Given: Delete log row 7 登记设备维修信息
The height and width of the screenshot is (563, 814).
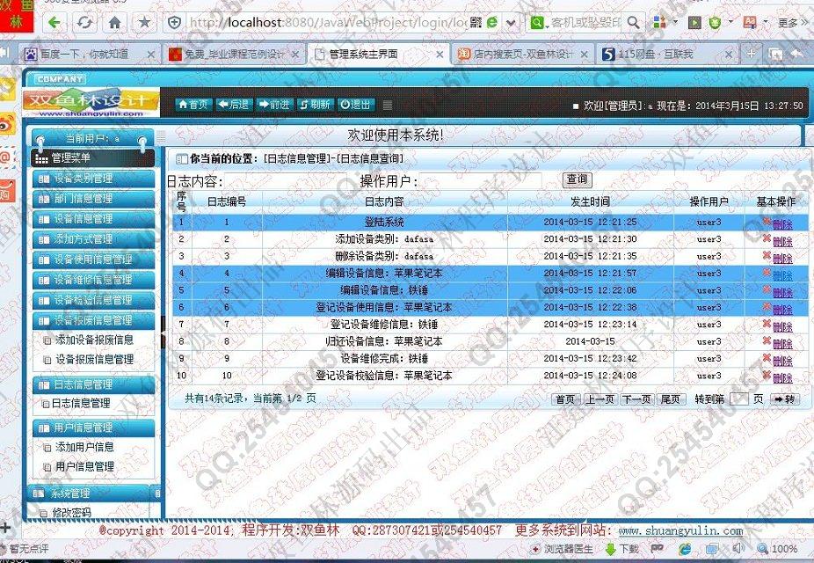Looking at the screenshot, I should pos(782,327).
